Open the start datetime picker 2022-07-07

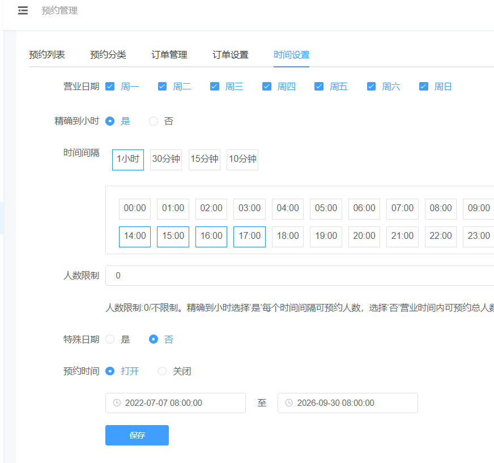[176, 403]
